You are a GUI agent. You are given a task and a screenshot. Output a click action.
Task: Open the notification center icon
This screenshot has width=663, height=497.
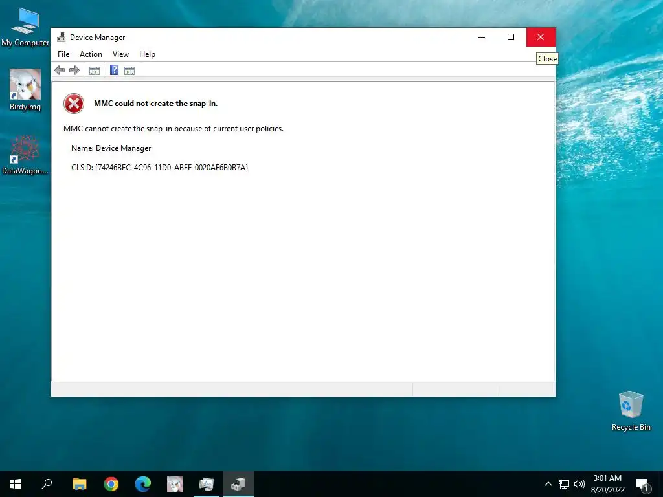pos(642,485)
